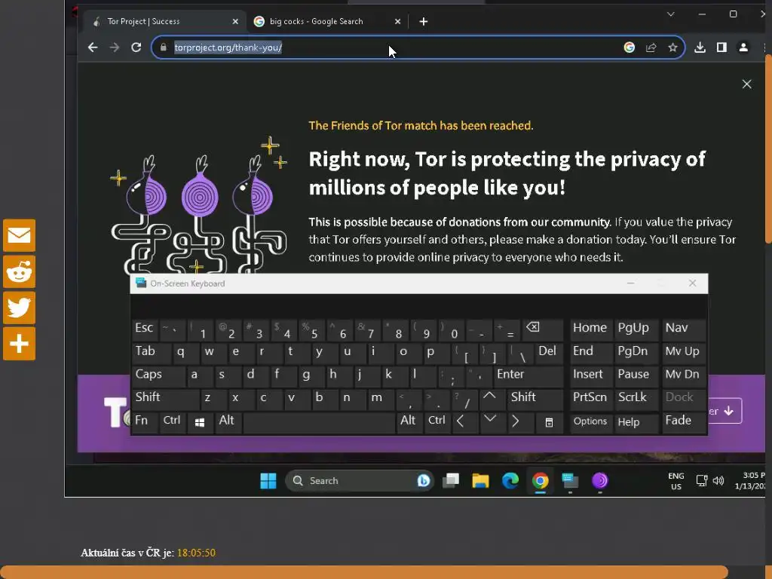Click the Tab key
This screenshot has height=579, width=772.
(152, 353)
